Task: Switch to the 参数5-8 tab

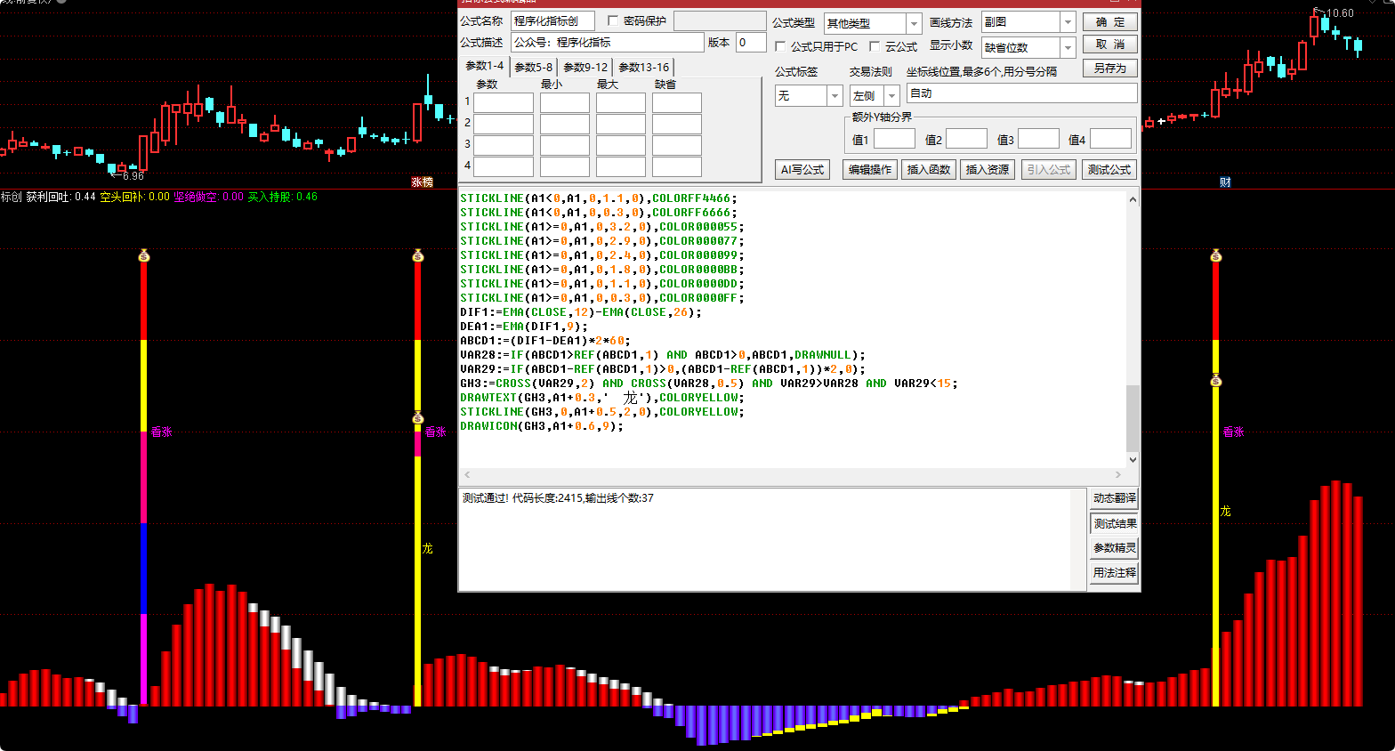Action: [533, 67]
